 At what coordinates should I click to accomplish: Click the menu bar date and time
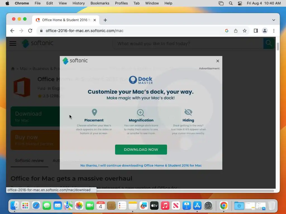(264, 3)
